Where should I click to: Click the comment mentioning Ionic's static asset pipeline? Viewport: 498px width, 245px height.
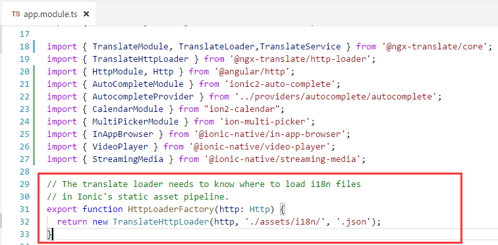[138, 197]
